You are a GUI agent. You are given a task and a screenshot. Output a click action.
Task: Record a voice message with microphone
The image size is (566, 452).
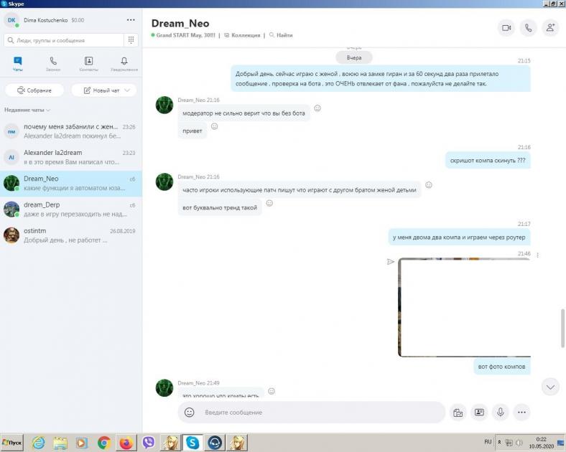pyautogui.click(x=501, y=413)
